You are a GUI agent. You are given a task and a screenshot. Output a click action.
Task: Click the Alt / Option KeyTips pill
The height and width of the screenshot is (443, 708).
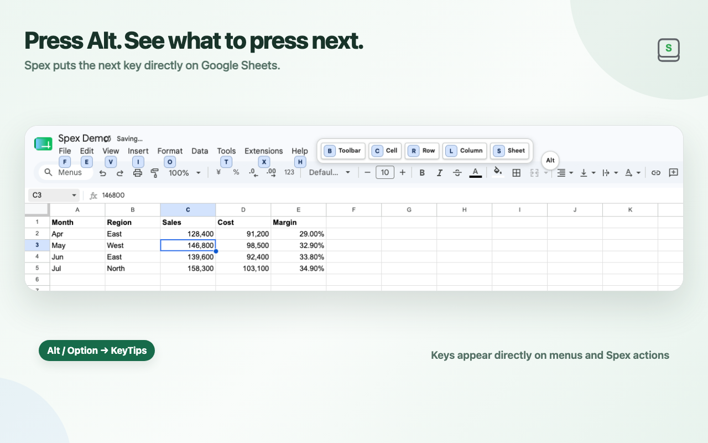(x=97, y=351)
